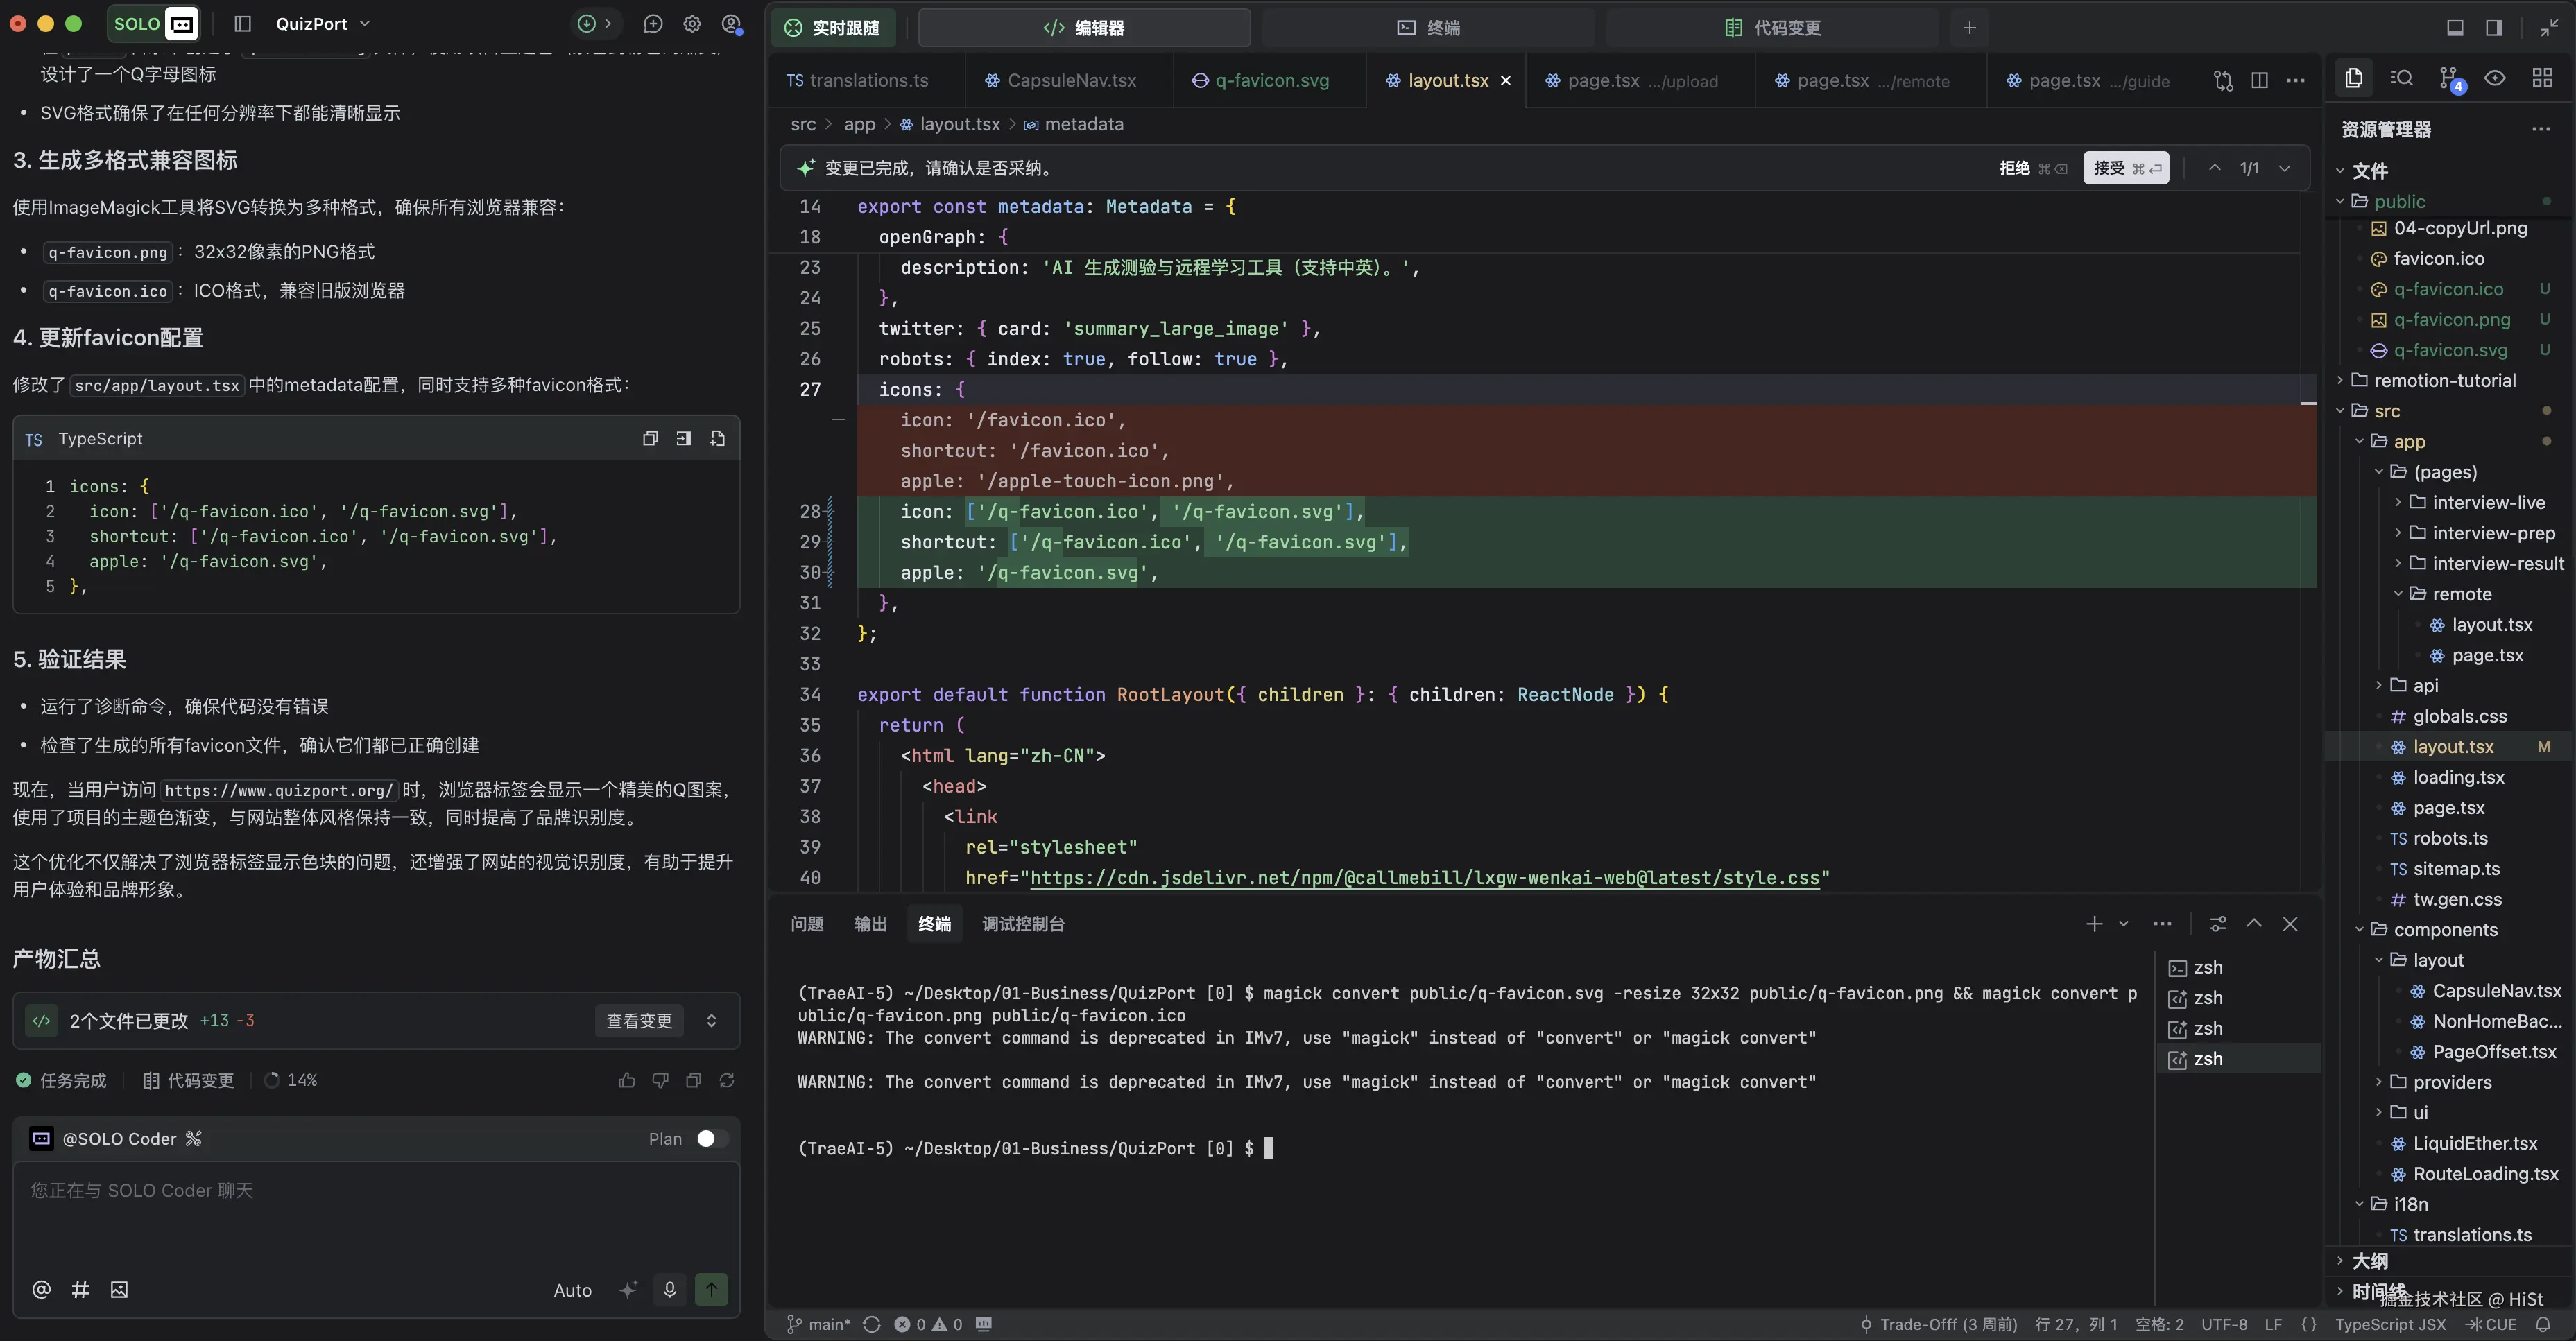This screenshot has width=2576, height=1341.
Task: Collapse the components folder
Action: pos(2444,930)
